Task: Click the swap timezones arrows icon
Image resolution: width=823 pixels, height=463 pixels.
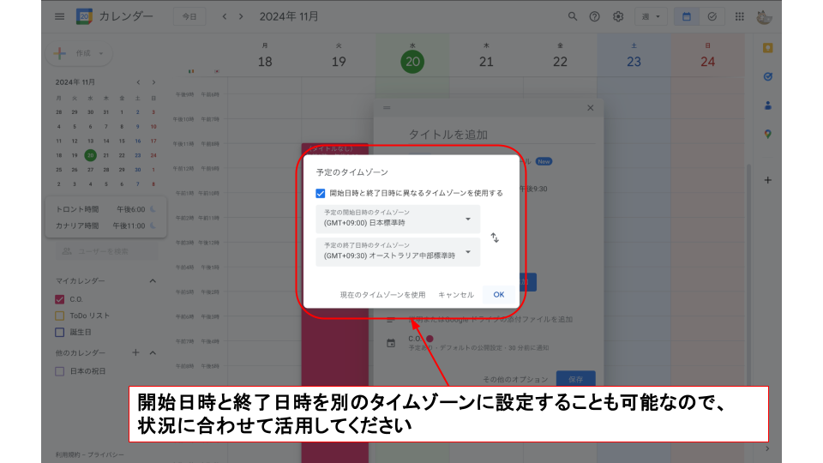Action: (x=495, y=238)
